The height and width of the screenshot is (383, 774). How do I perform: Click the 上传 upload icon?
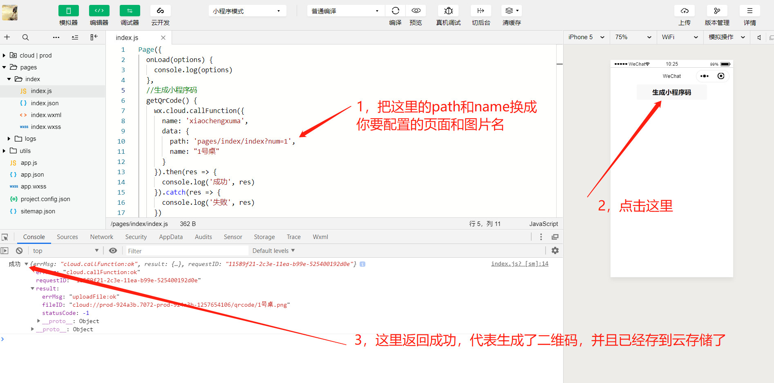685,11
